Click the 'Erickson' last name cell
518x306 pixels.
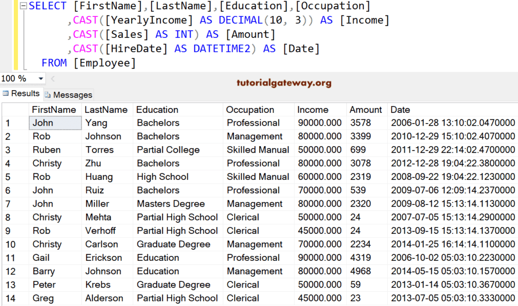[x=108, y=258]
